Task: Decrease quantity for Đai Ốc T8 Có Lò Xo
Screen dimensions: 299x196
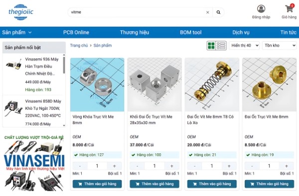Action: [x=195, y=166]
